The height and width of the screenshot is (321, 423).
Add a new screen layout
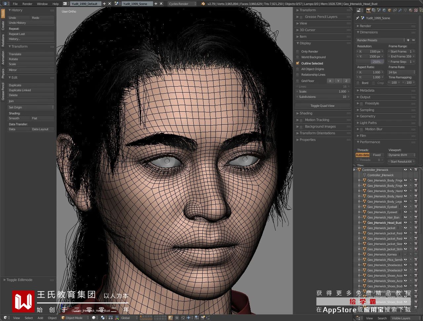(x=104, y=4)
